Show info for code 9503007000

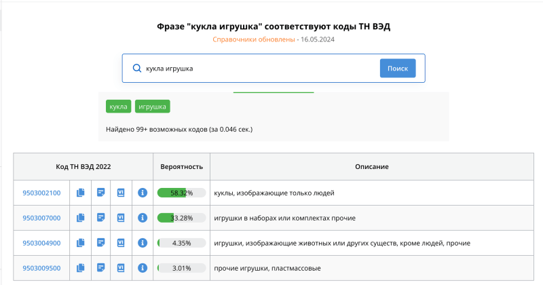(x=143, y=218)
